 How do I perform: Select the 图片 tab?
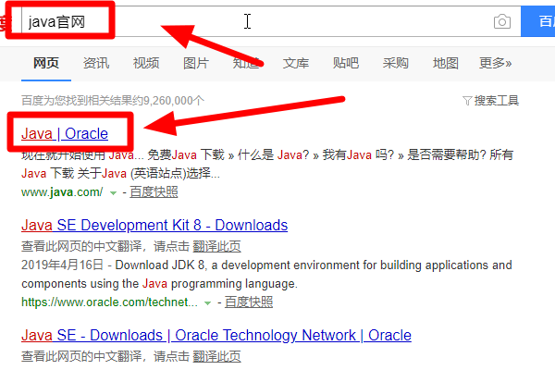pyautogui.click(x=195, y=63)
